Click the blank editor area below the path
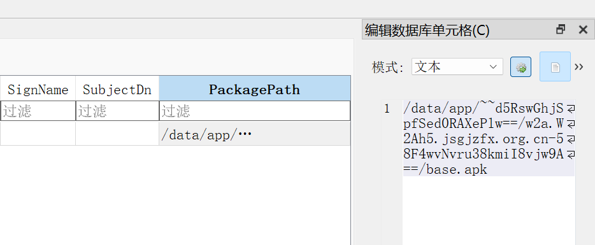Screen dimensions: 595x245 pos(489,211)
